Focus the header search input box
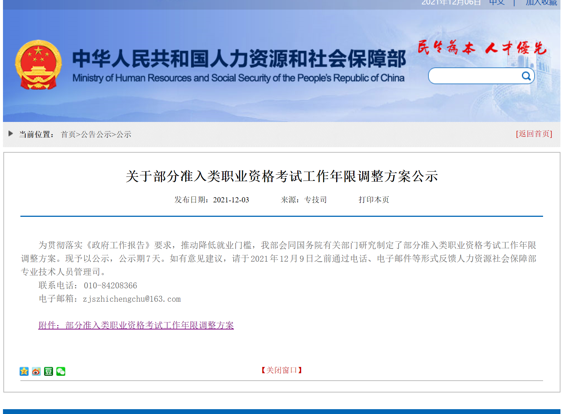This screenshot has height=414, width=569. [474, 76]
